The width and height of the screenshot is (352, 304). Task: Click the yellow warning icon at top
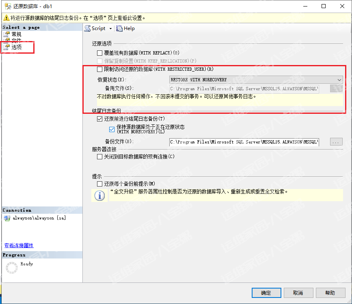6,18
